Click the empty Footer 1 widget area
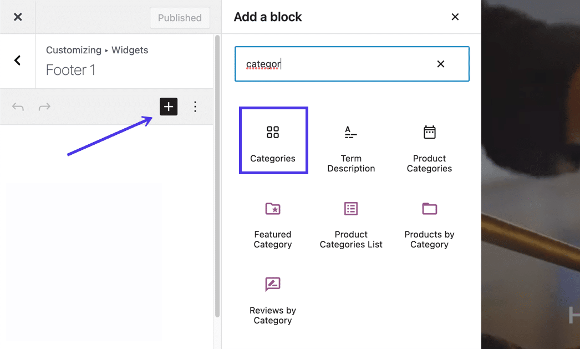The width and height of the screenshot is (580, 349). pyautogui.click(x=83, y=261)
